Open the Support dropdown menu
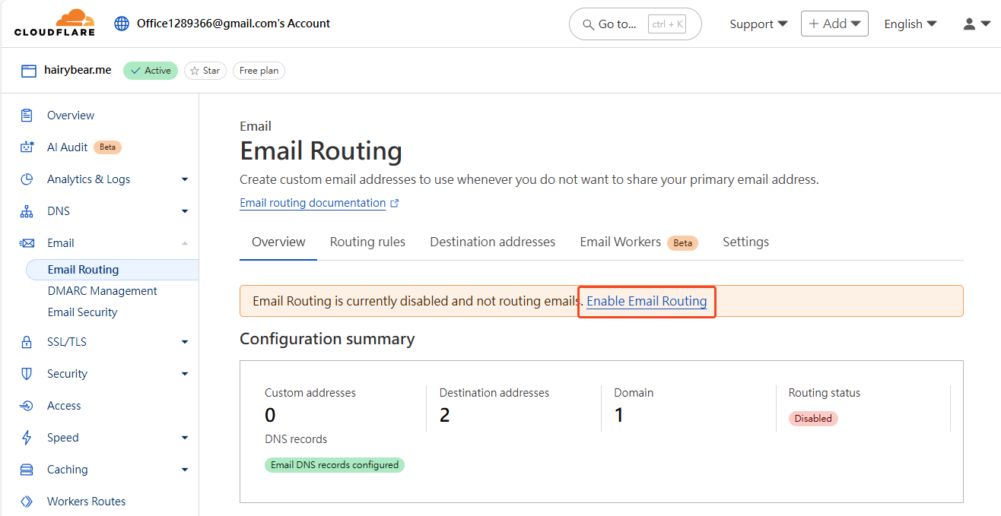 [758, 24]
